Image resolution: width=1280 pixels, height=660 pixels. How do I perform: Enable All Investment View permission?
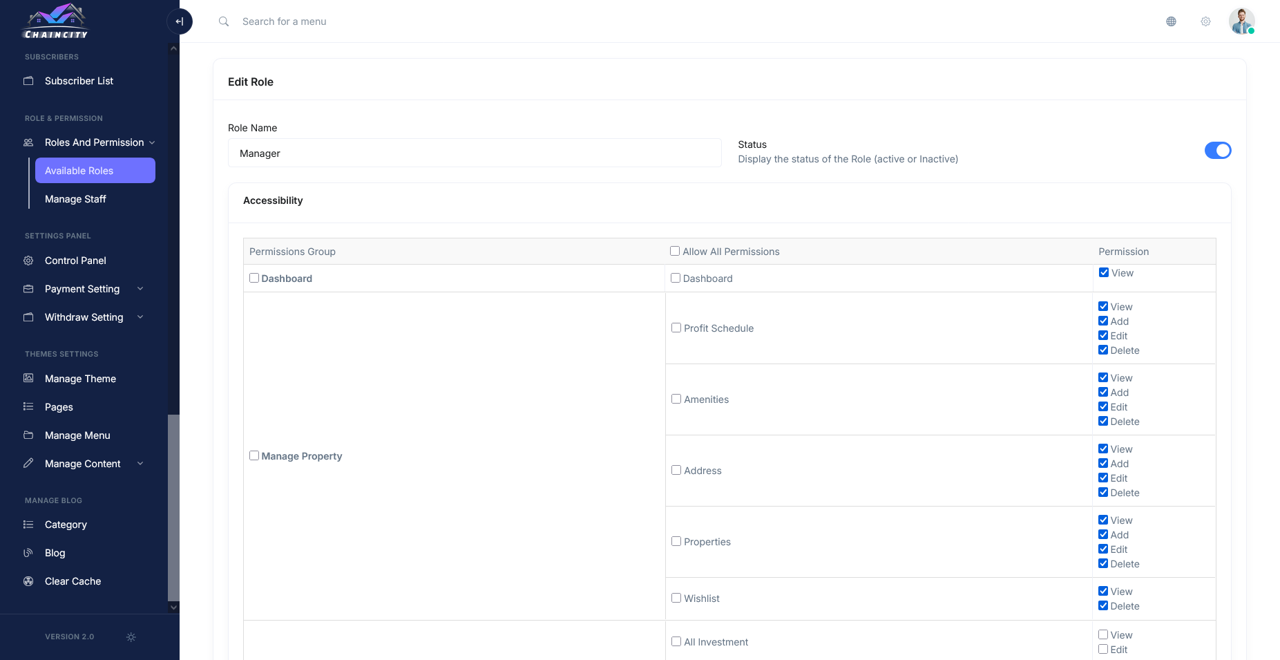1103,634
